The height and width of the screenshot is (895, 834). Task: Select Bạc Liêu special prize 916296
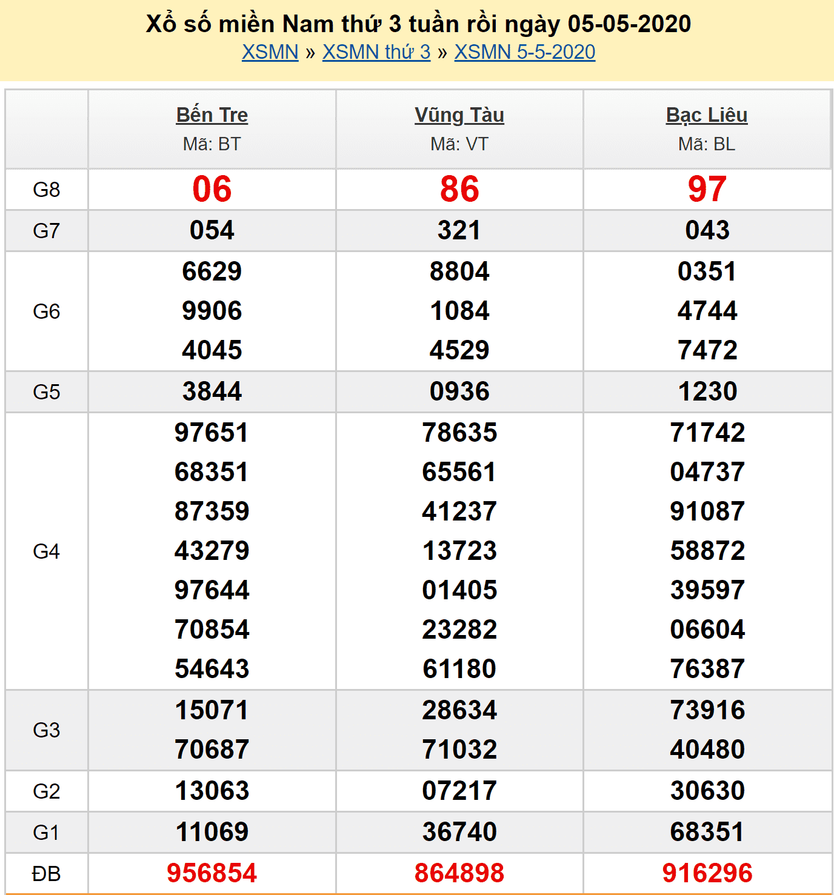tap(707, 873)
